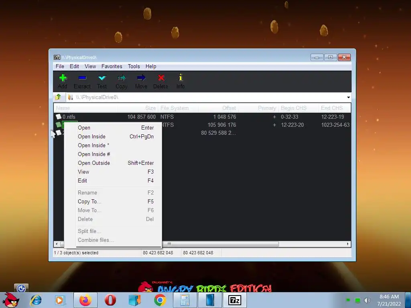Image resolution: width=411 pixels, height=308 pixels.
Task: Click the 104 857 600 size value
Action: click(142, 117)
